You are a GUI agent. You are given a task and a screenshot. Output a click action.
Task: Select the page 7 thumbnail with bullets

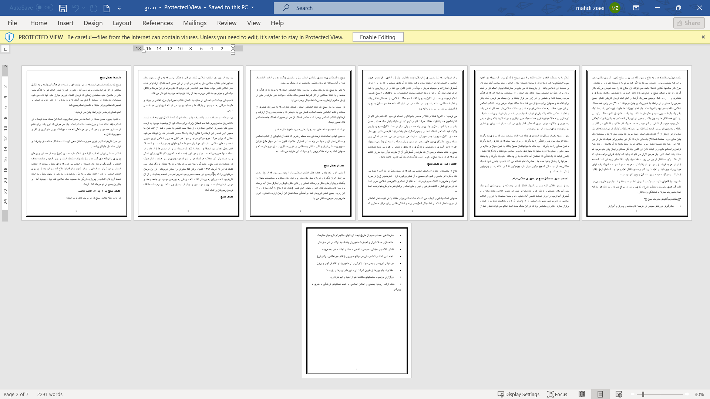click(357, 301)
